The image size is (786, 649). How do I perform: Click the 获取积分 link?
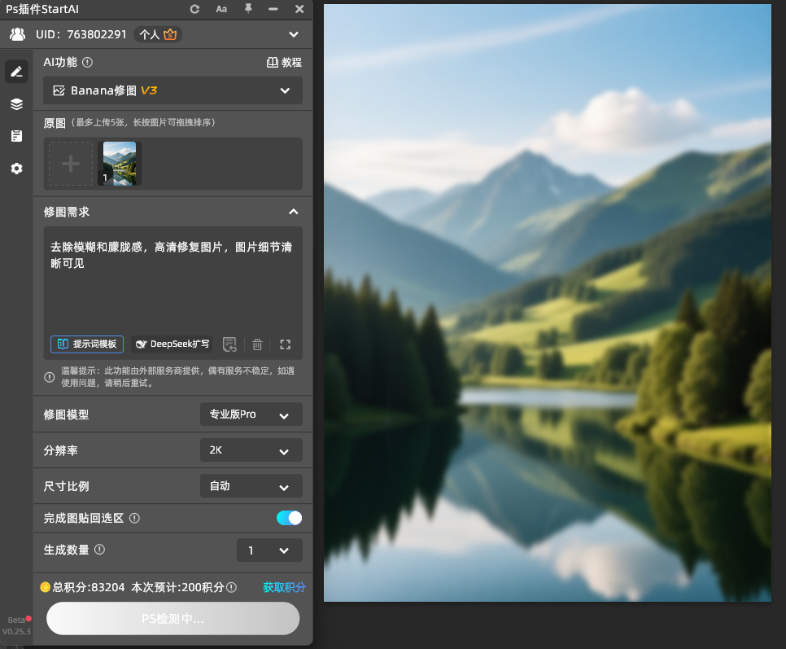point(284,587)
